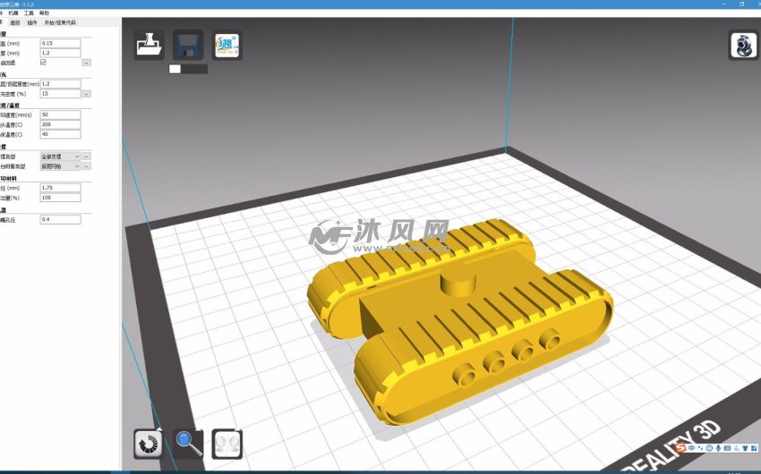Click the Load model file icon
The width and height of the screenshot is (761, 474).
tap(149, 45)
